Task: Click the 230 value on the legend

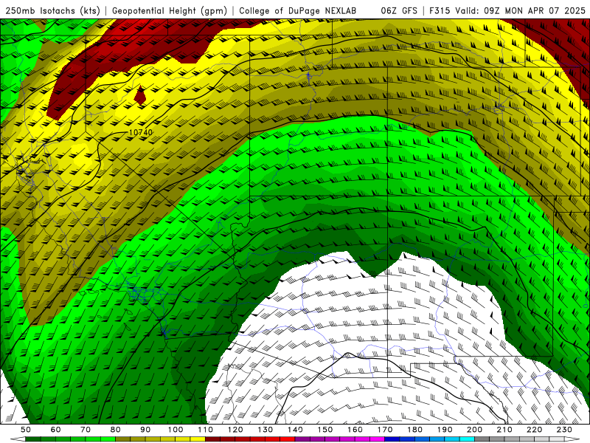Action: pyautogui.click(x=564, y=430)
